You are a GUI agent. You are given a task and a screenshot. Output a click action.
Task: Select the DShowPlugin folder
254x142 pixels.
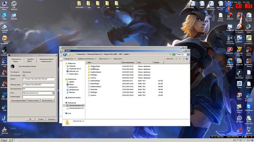point(94,69)
